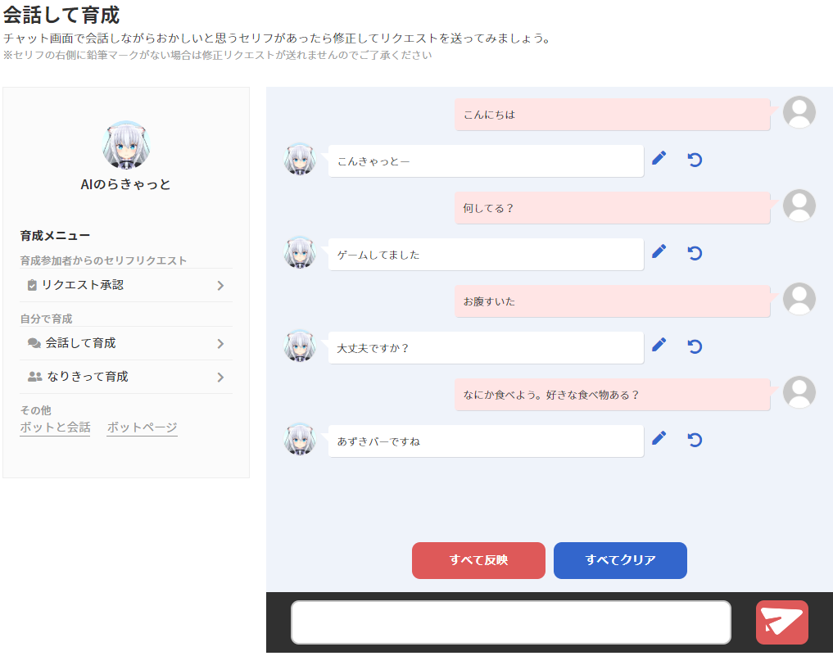Click the こんきゃっとー bot reply bubble
Screen dimensions: 833x656
(x=486, y=161)
